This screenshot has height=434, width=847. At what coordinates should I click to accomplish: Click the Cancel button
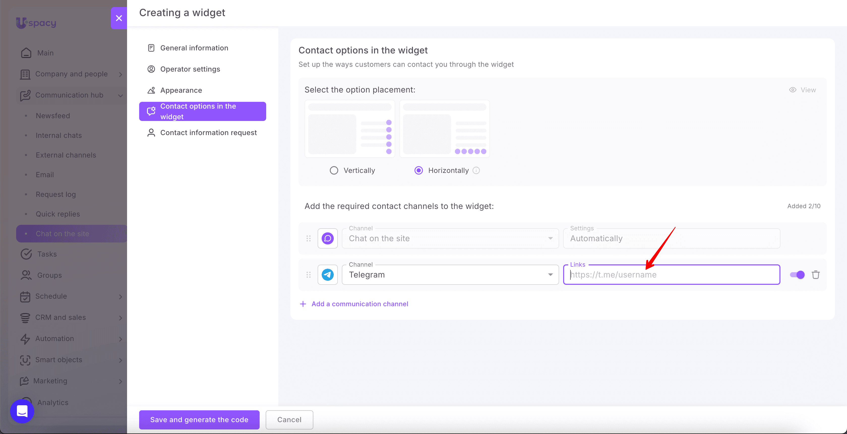[x=289, y=420]
